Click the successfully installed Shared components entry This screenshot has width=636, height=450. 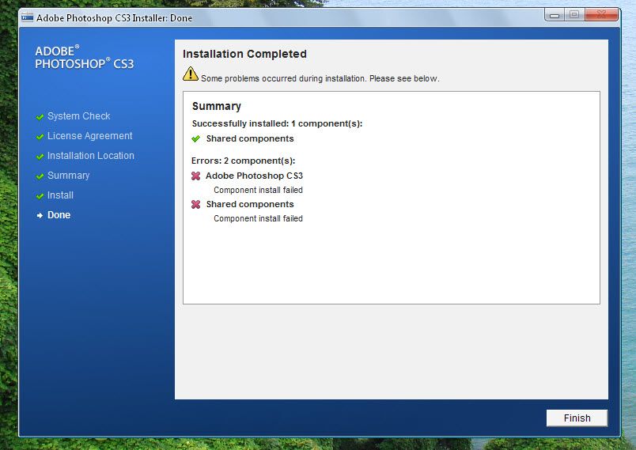click(x=250, y=138)
